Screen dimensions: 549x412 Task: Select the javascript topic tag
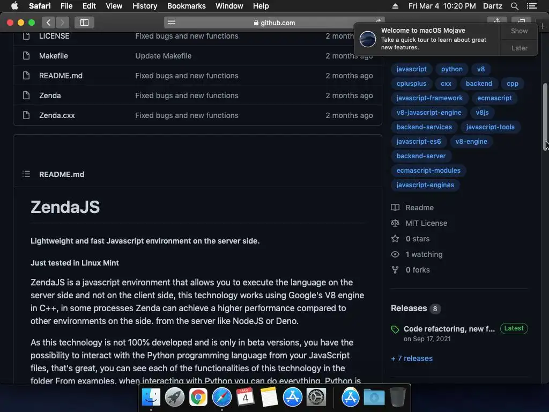coord(411,69)
